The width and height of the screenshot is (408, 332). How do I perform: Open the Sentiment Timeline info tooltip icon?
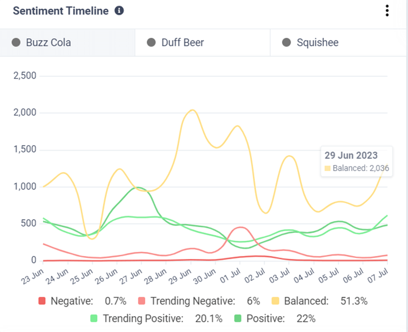[118, 10]
